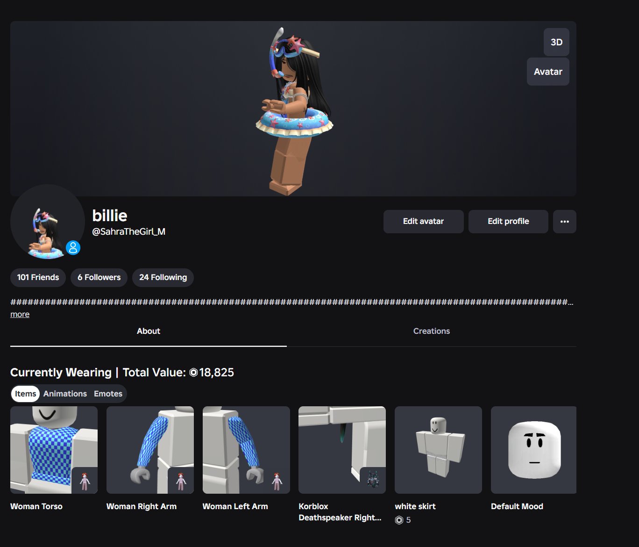This screenshot has width=639, height=547.
Task: Open the three-dots profile options menu
Action: coord(564,222)
